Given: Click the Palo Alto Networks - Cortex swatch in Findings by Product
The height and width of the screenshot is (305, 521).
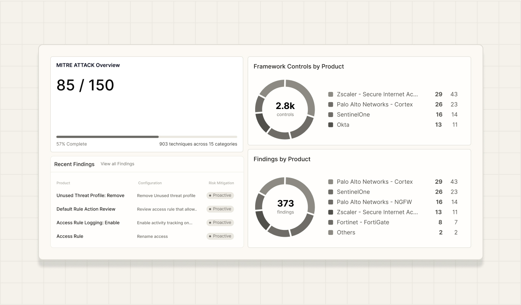Looking at the screenshot, I should (331, 182).
